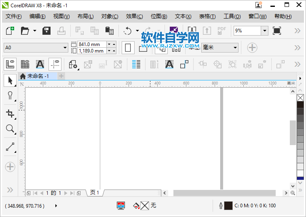The width and height of the screenshot is (306, 217).
Task: Click the Paste clipboard icon
Action: point(109,31)
